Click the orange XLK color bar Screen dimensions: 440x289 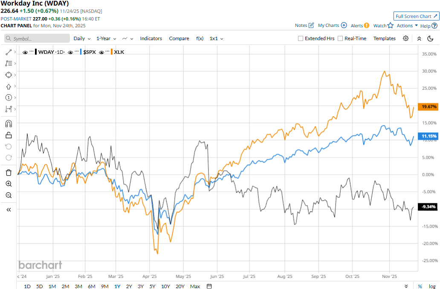pyautogui.click(x=112, y=52)
